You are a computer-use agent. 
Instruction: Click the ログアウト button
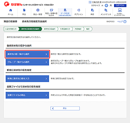click(x=120, y=6)
